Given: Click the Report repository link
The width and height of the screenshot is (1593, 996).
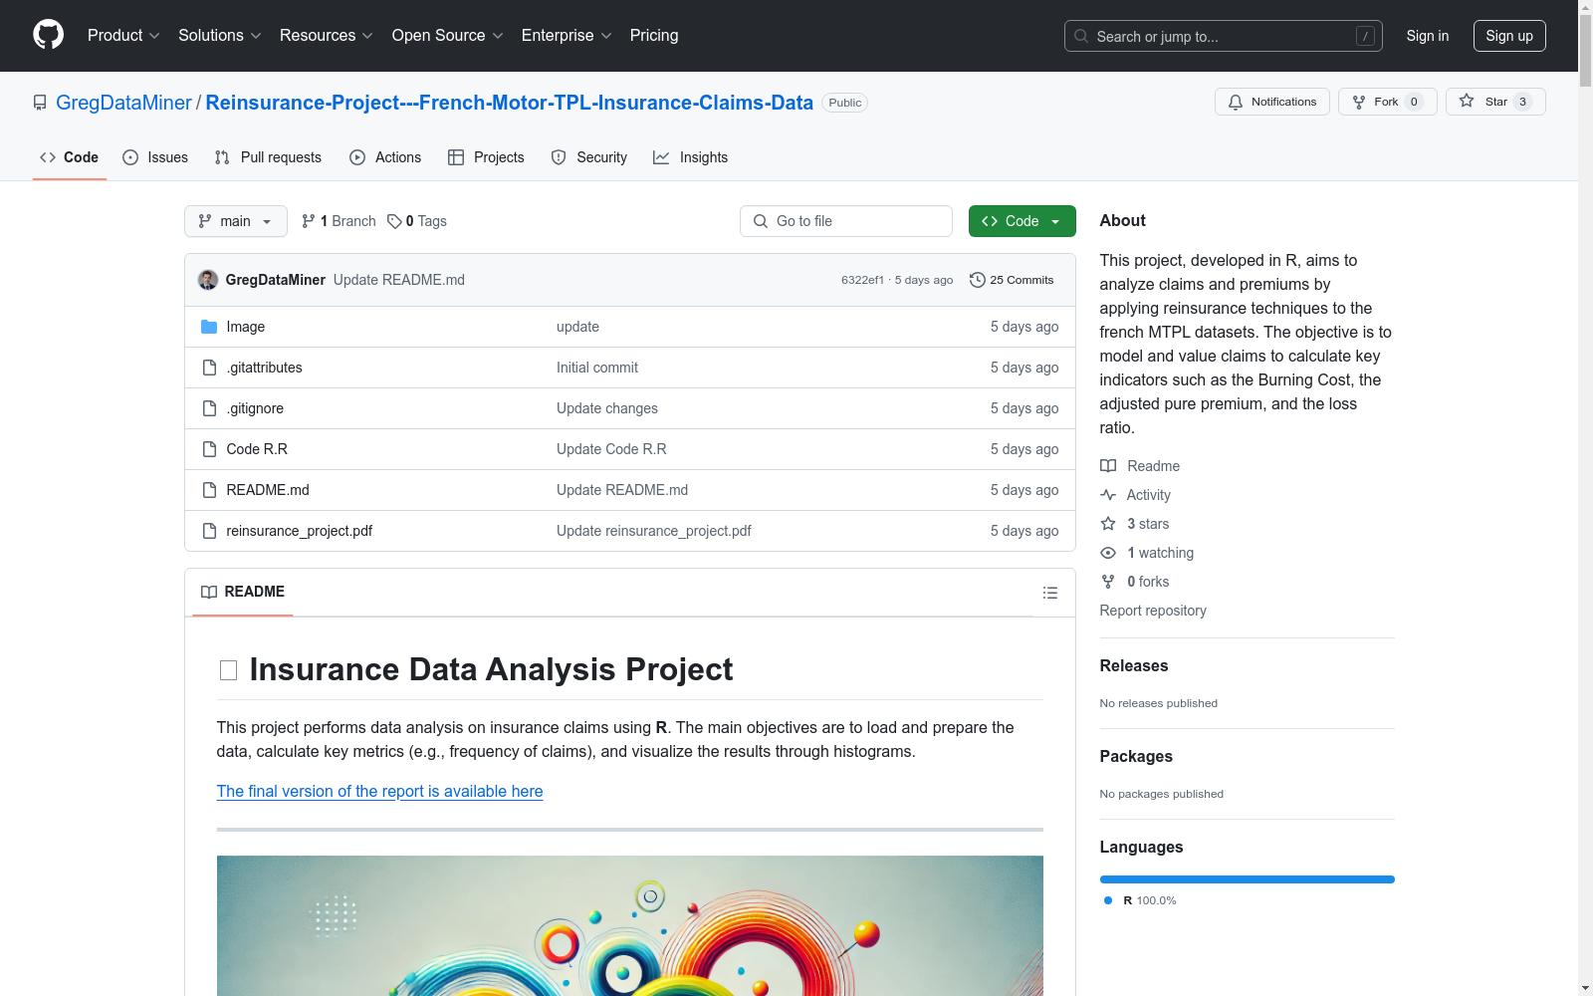Looking at the screenshot, I should (1153, 611).
